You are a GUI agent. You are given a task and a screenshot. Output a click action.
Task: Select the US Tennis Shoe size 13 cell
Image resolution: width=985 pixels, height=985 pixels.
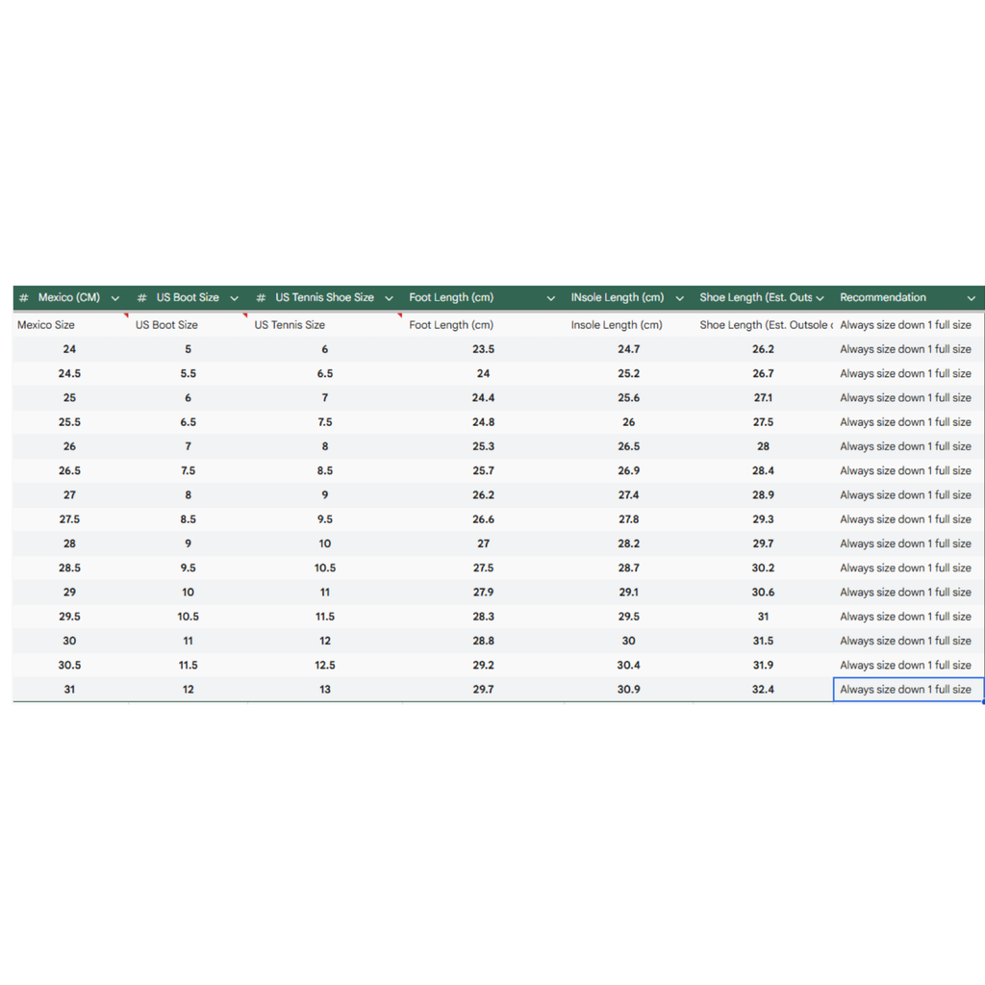coord(325,690)
